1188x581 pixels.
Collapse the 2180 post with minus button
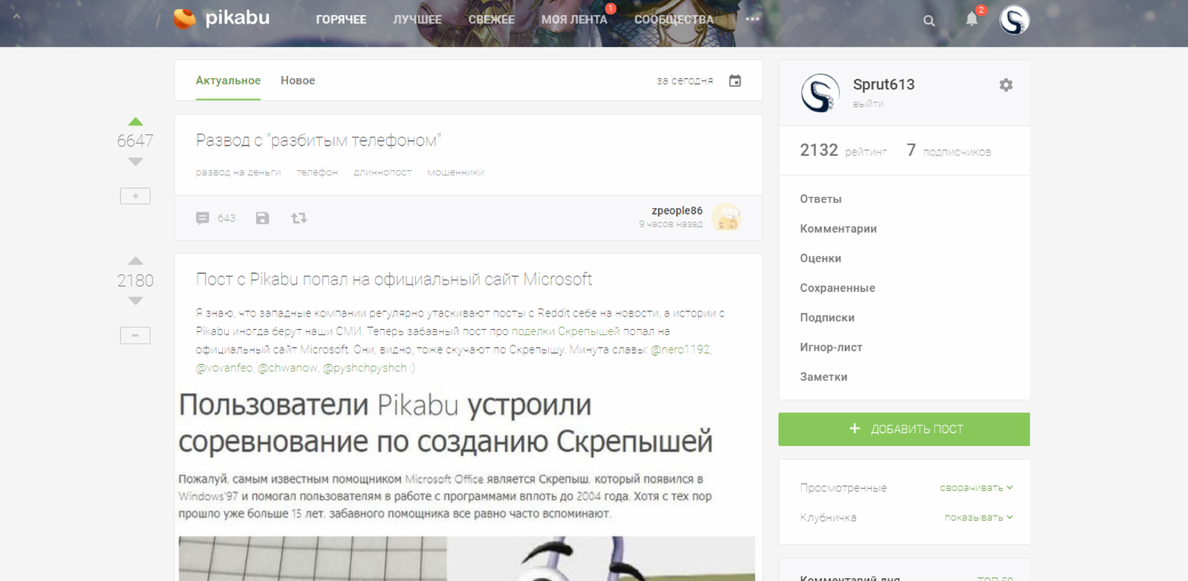(x=135, y=335)
